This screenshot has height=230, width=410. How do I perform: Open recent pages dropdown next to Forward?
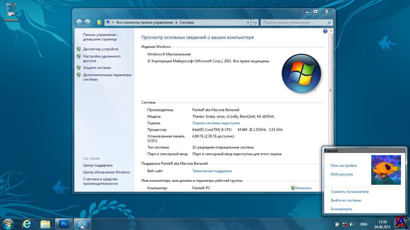pyautogui.click(x=94, y=22)
